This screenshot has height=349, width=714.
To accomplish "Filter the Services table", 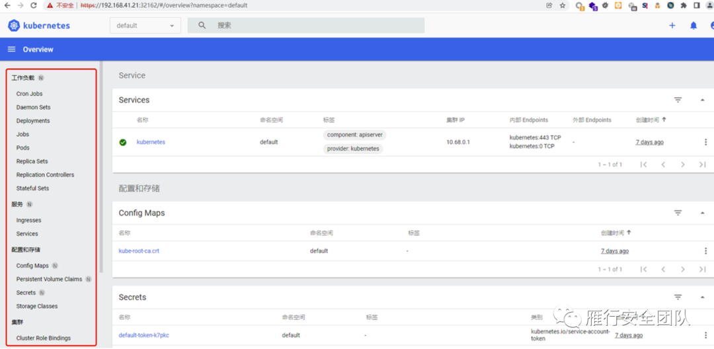I will click(678, 100).
